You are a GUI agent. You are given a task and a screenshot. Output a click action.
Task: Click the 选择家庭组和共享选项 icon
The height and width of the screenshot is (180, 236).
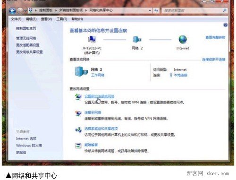78,130
